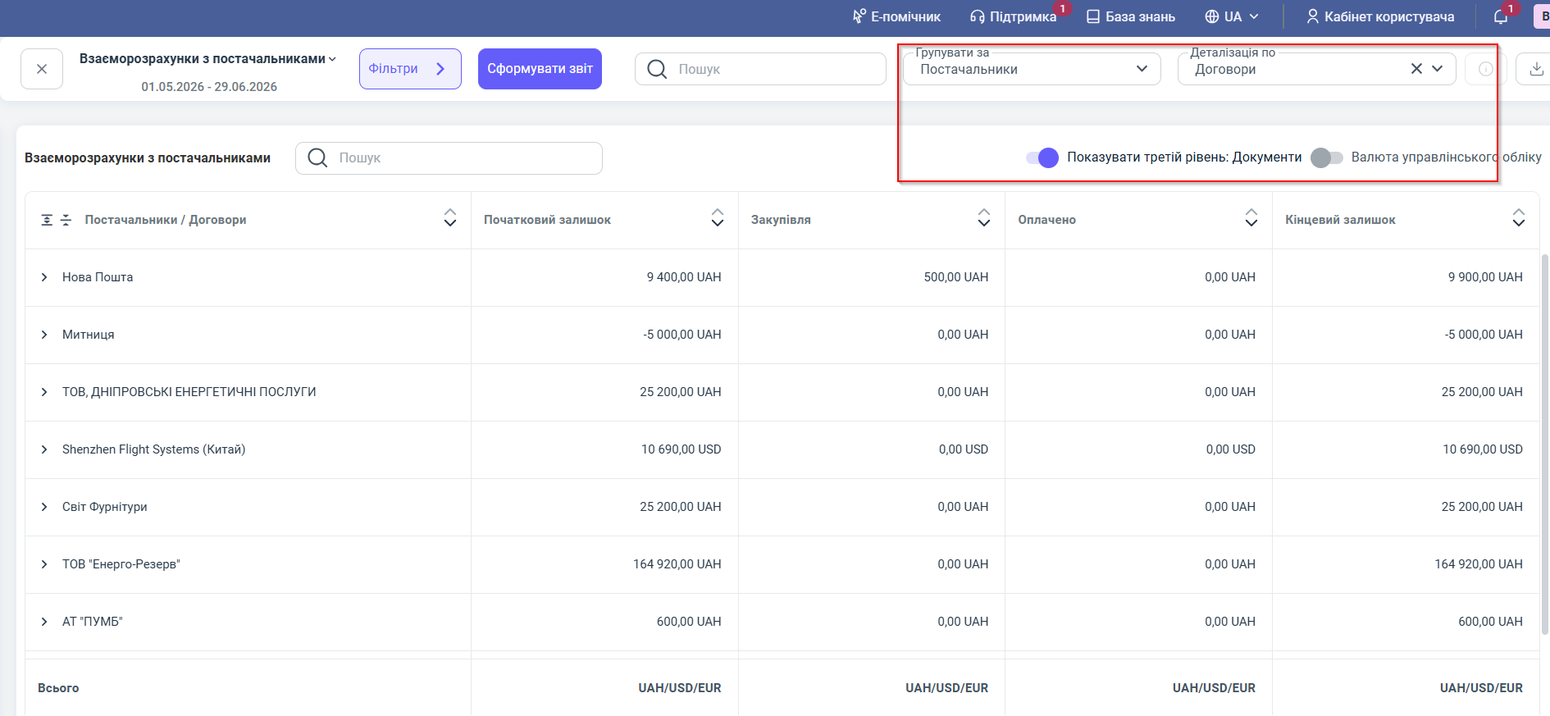Enable Валюта управлінського обліку switch
This screenshot has height=716, width=1550.
point(1327,157)
